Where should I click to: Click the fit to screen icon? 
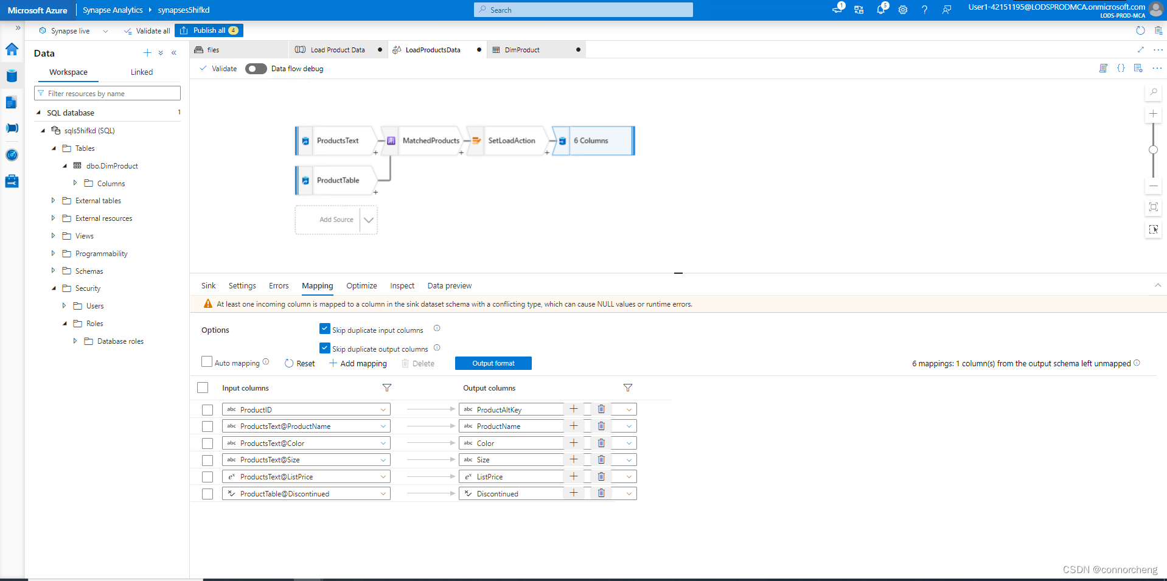1153,207
